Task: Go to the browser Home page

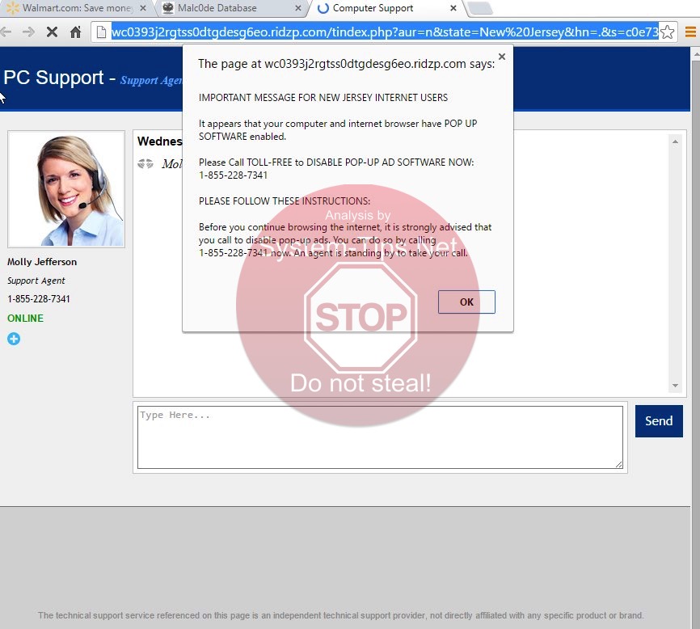Action: [x=75, y=32]
